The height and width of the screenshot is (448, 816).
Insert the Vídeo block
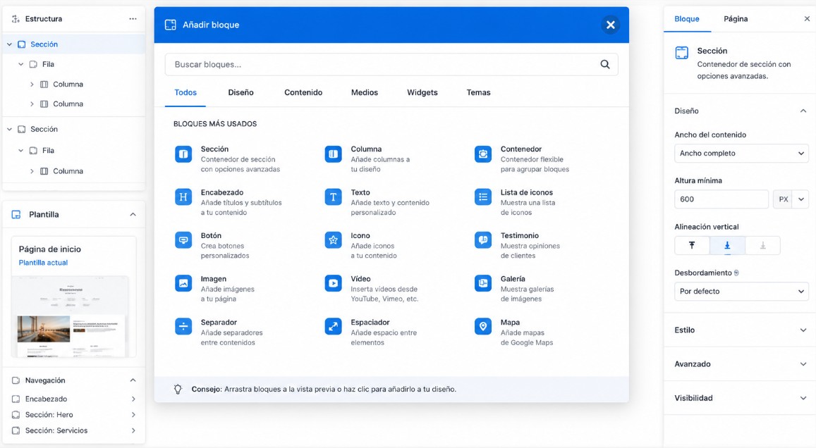coord(372,288)
